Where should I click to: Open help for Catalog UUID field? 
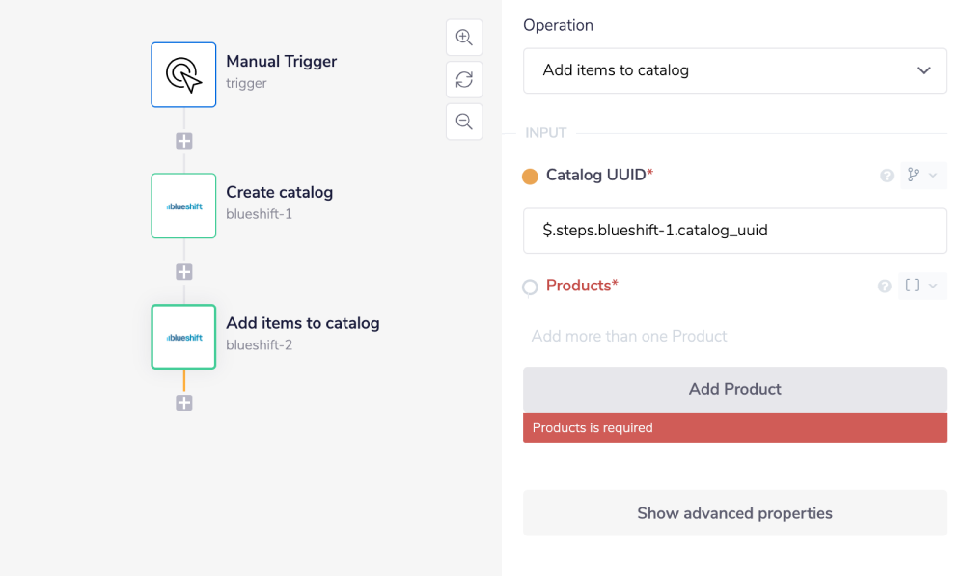[886, 176]
